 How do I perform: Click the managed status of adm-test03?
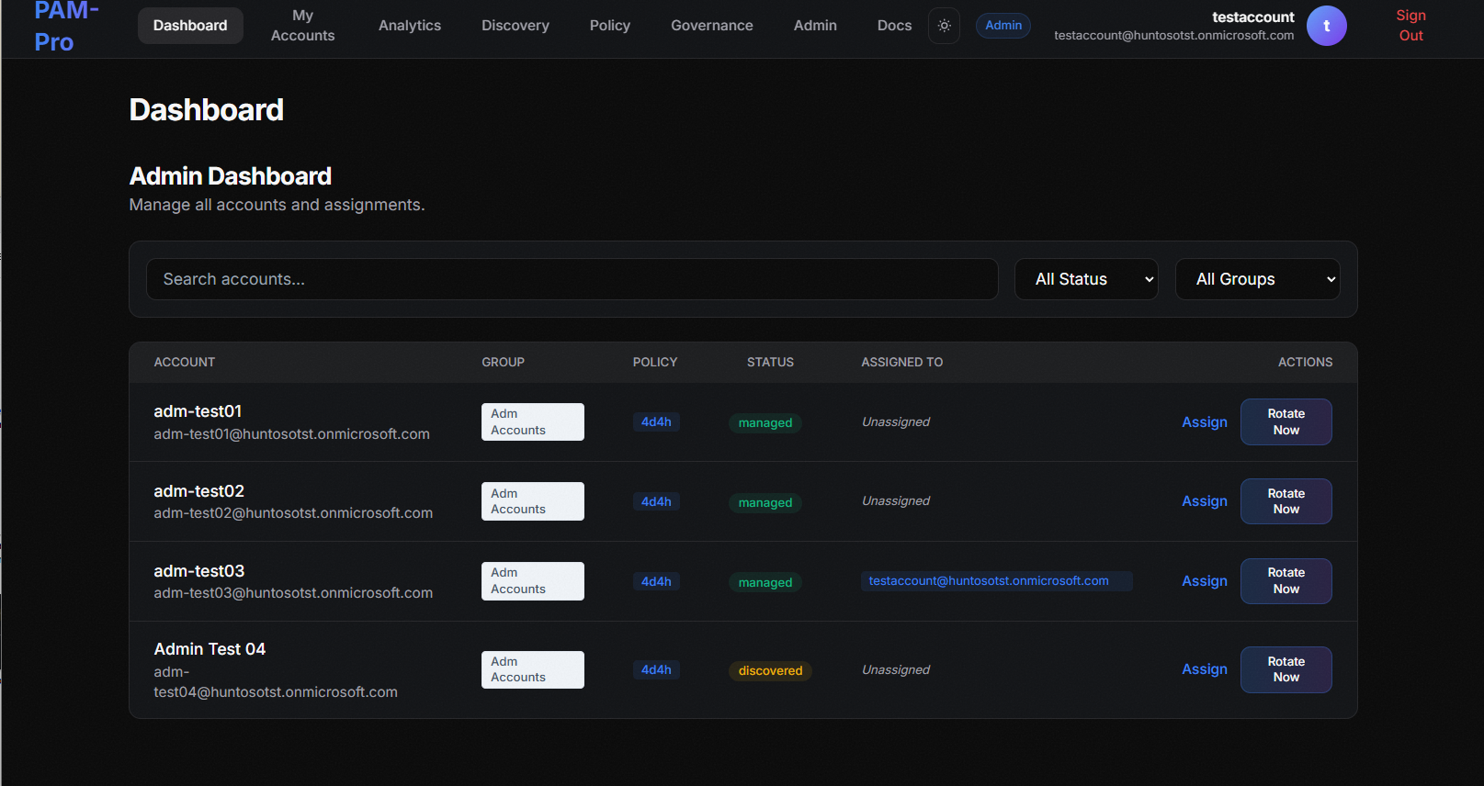[765, 583]
